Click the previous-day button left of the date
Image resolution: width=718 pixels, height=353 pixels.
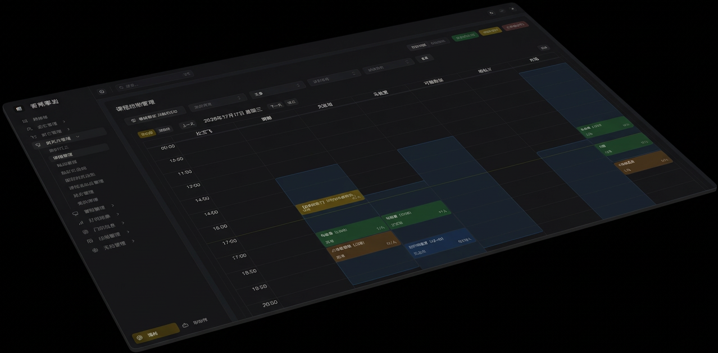point(187,125)
